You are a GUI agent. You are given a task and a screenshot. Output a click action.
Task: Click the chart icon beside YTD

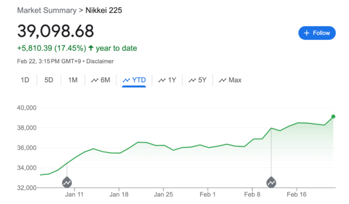point(126,80)
